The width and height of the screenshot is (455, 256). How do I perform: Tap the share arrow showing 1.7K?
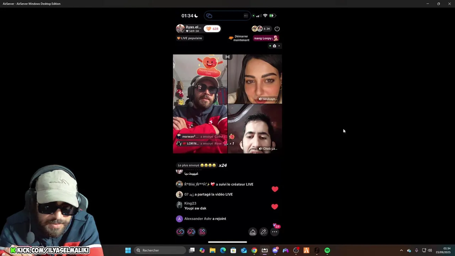(x=252, y=232)
